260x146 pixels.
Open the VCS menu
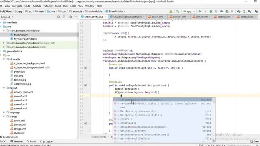coord(80,6)
